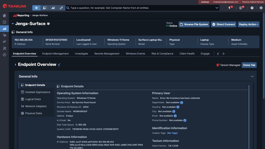This screenshot has height=149, width=265.
Task: Open the Help question mark icon
Action: (x=252, y=8)
